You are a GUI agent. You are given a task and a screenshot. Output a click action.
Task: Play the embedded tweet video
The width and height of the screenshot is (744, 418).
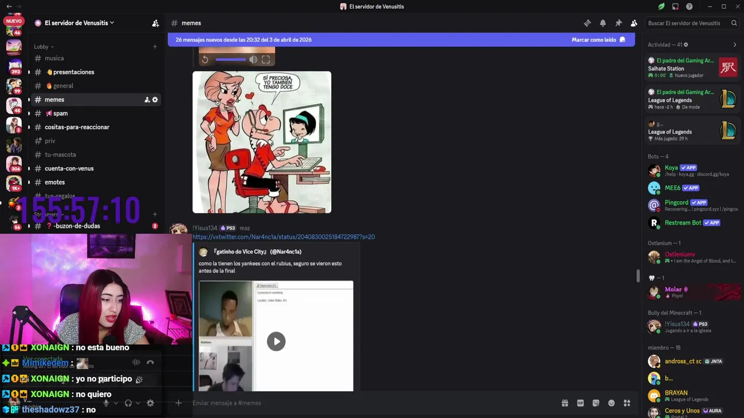276,341
